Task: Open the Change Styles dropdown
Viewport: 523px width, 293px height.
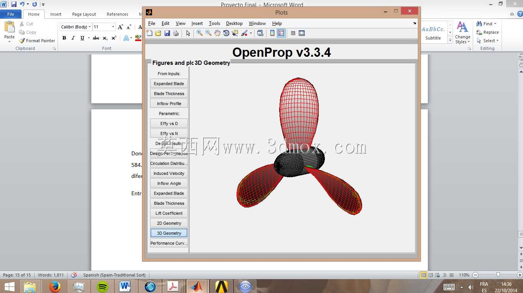Action: 463,33
